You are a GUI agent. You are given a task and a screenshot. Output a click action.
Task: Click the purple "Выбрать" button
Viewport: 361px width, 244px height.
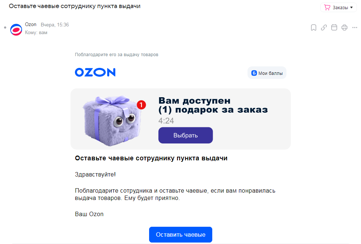coord(185,135)
